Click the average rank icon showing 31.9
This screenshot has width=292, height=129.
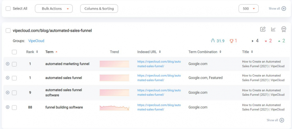(x=213, y=41)
